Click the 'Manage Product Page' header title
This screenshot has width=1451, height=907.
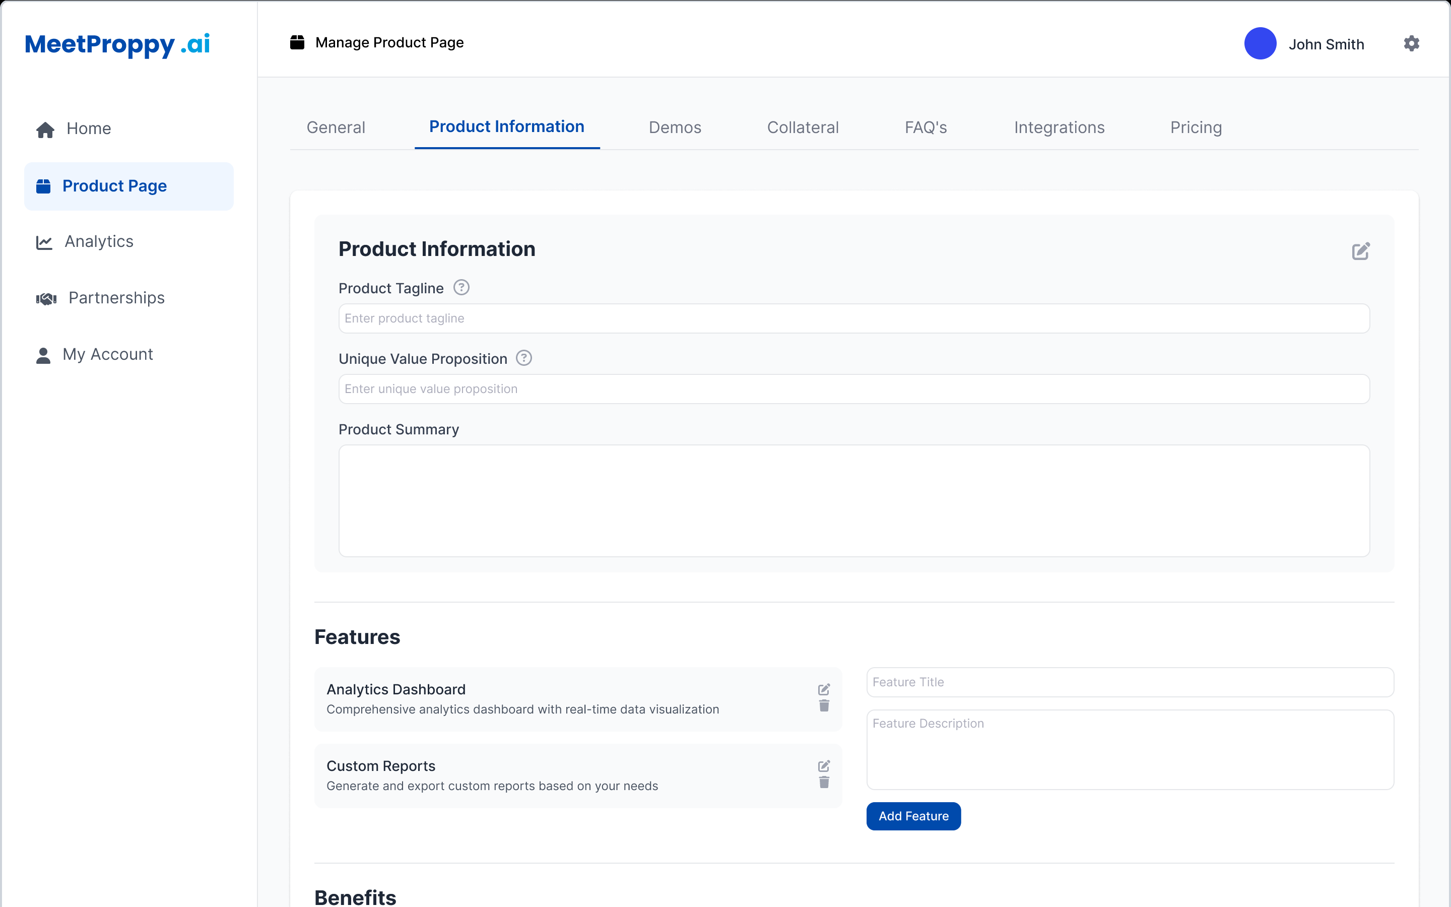(390, 43)
